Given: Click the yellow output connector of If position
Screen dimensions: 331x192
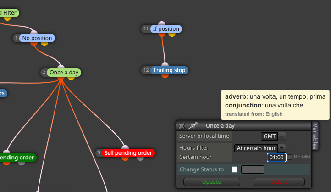Looking at the screenshot, I should 172,34.
